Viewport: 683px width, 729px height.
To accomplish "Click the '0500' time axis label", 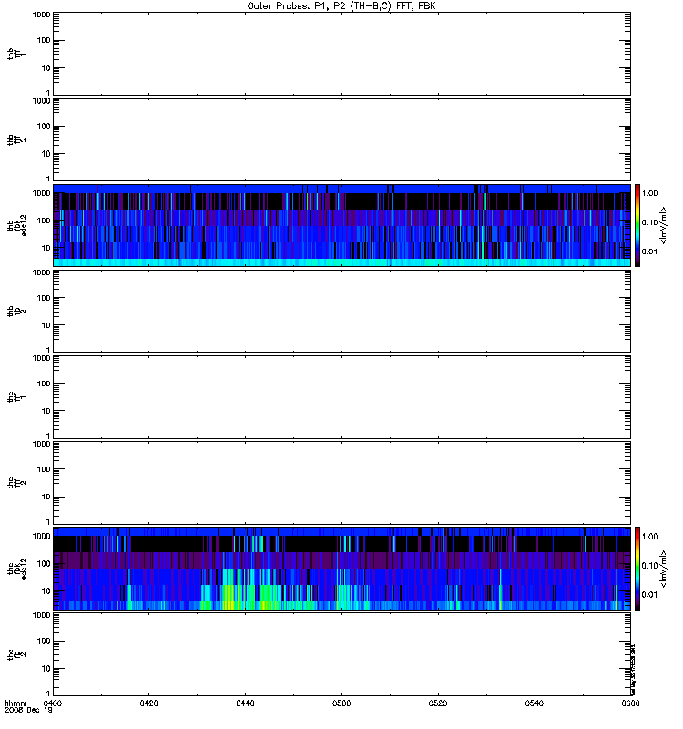I will [x=341, y=703].
